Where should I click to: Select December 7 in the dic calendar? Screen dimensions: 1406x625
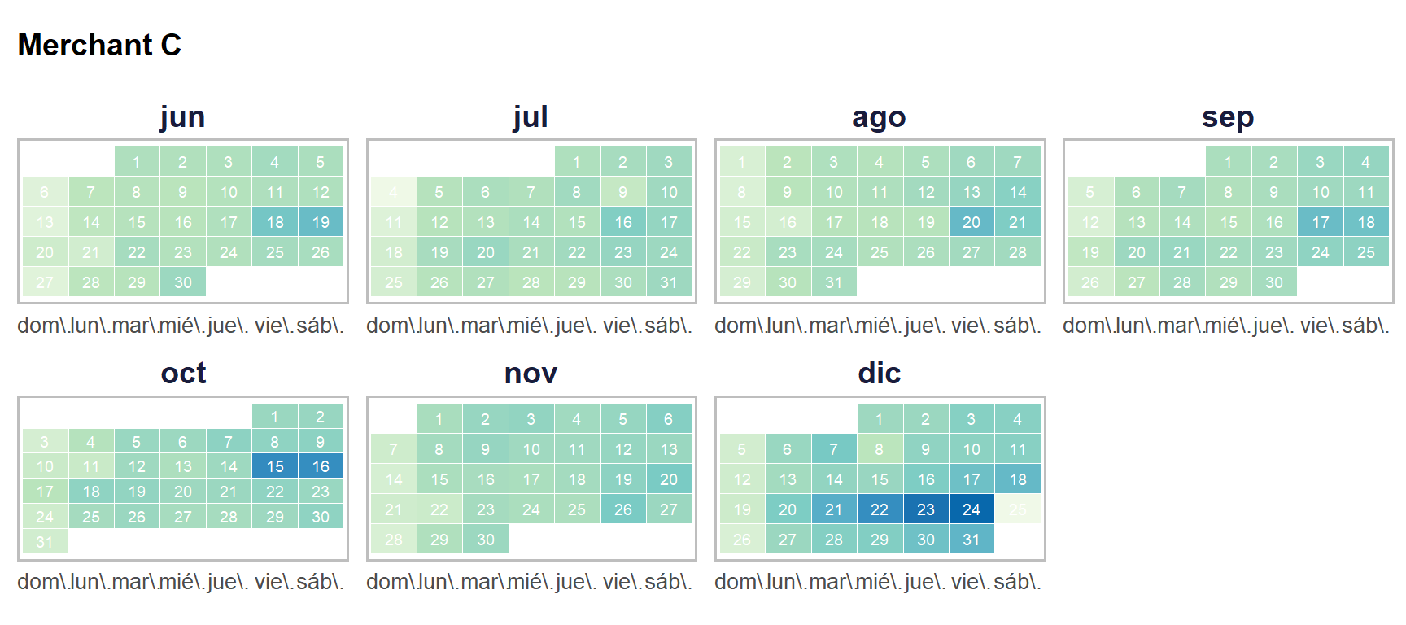pos(833,449)
